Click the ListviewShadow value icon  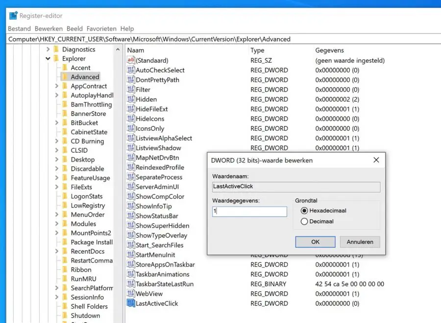(131, 148)
